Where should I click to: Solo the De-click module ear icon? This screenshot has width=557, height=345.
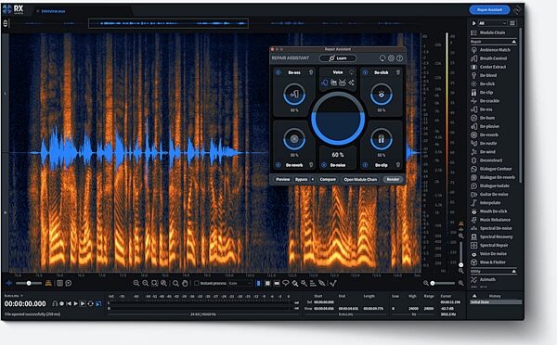click(x=398, y=72)
